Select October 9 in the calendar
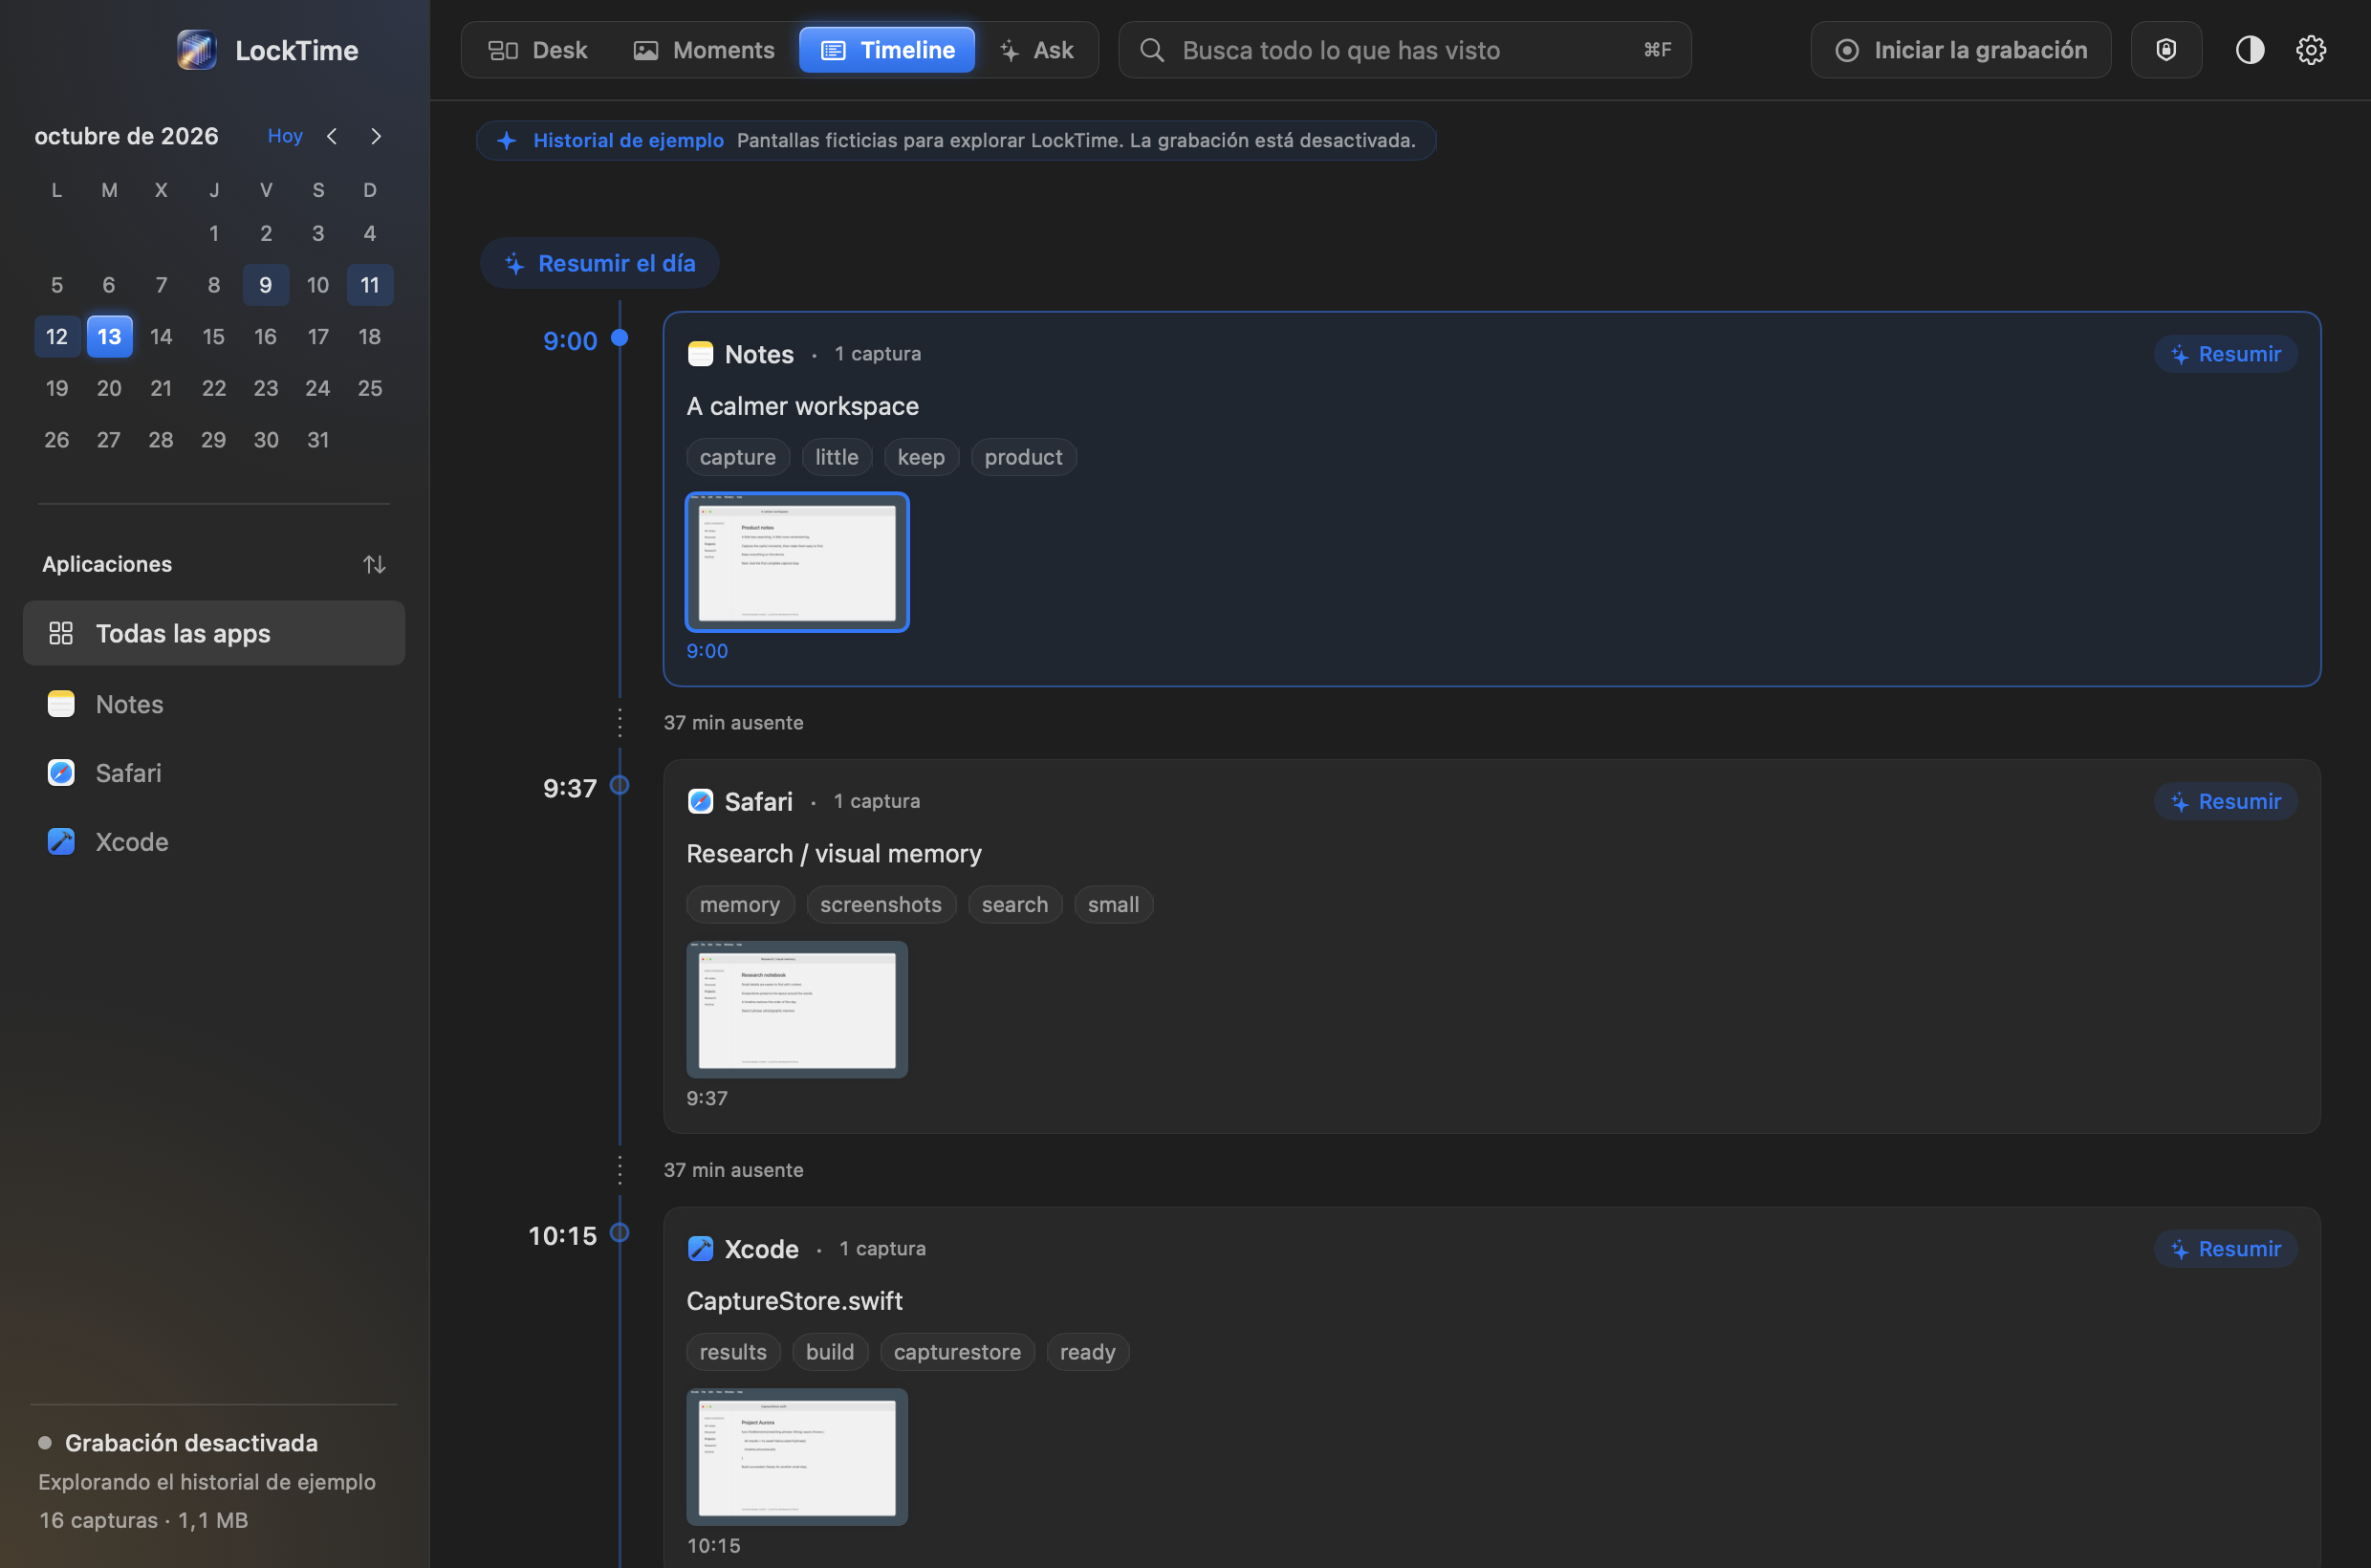The image size is (2371, 1568). point(266,285)
